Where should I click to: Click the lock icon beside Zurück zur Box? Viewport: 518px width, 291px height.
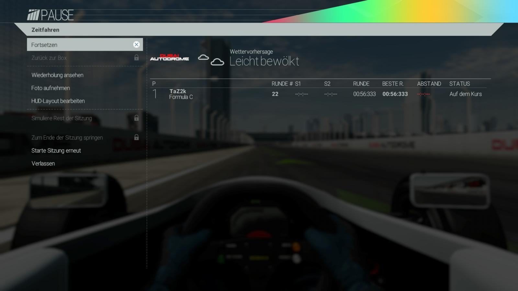[x=136, y=58]
